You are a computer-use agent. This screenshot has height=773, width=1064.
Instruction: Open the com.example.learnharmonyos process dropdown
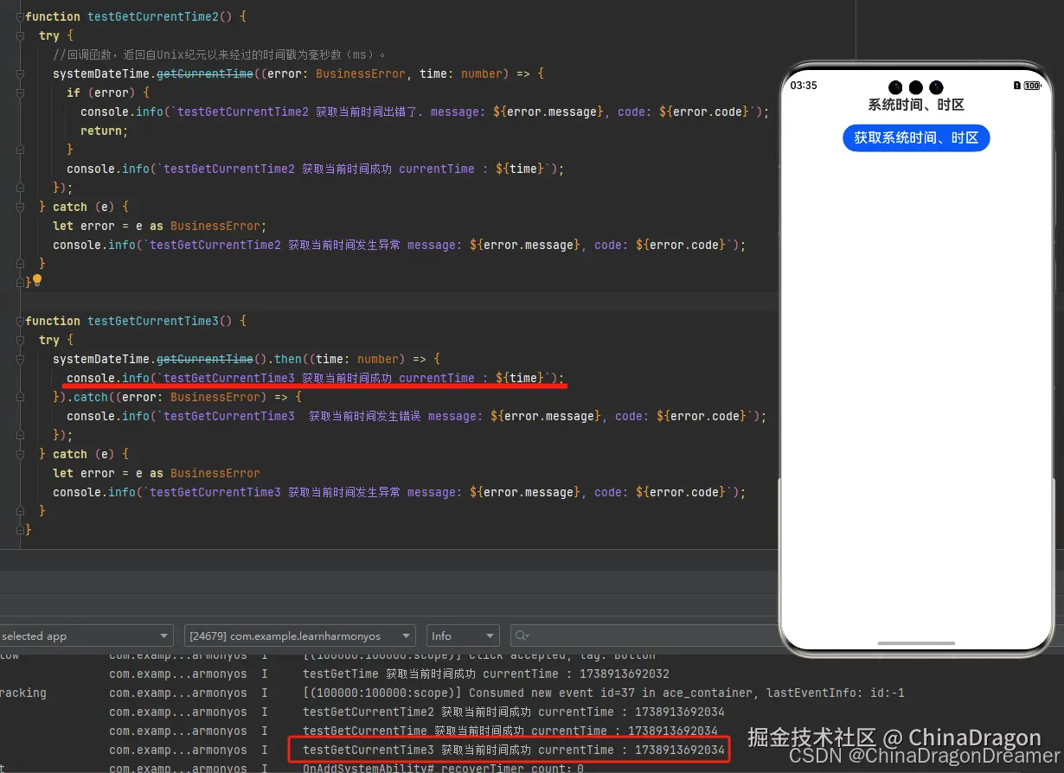point(300,636)
